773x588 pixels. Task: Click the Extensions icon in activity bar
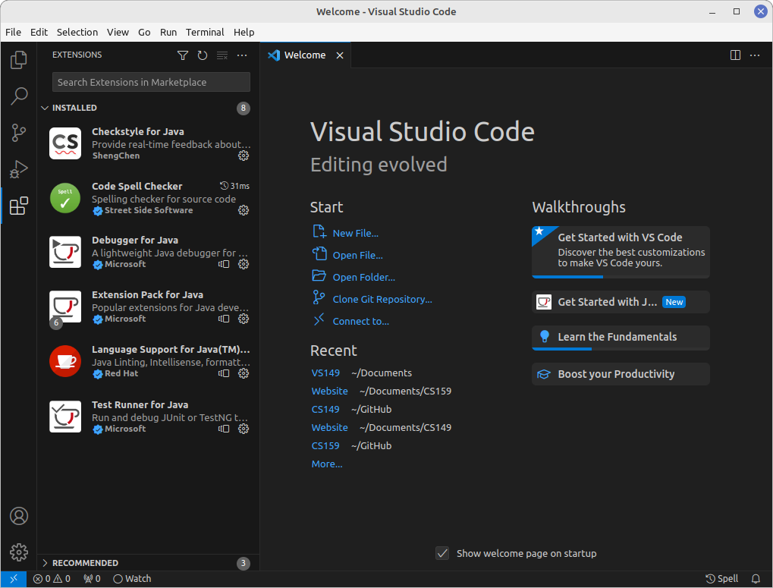click(18, 206)
